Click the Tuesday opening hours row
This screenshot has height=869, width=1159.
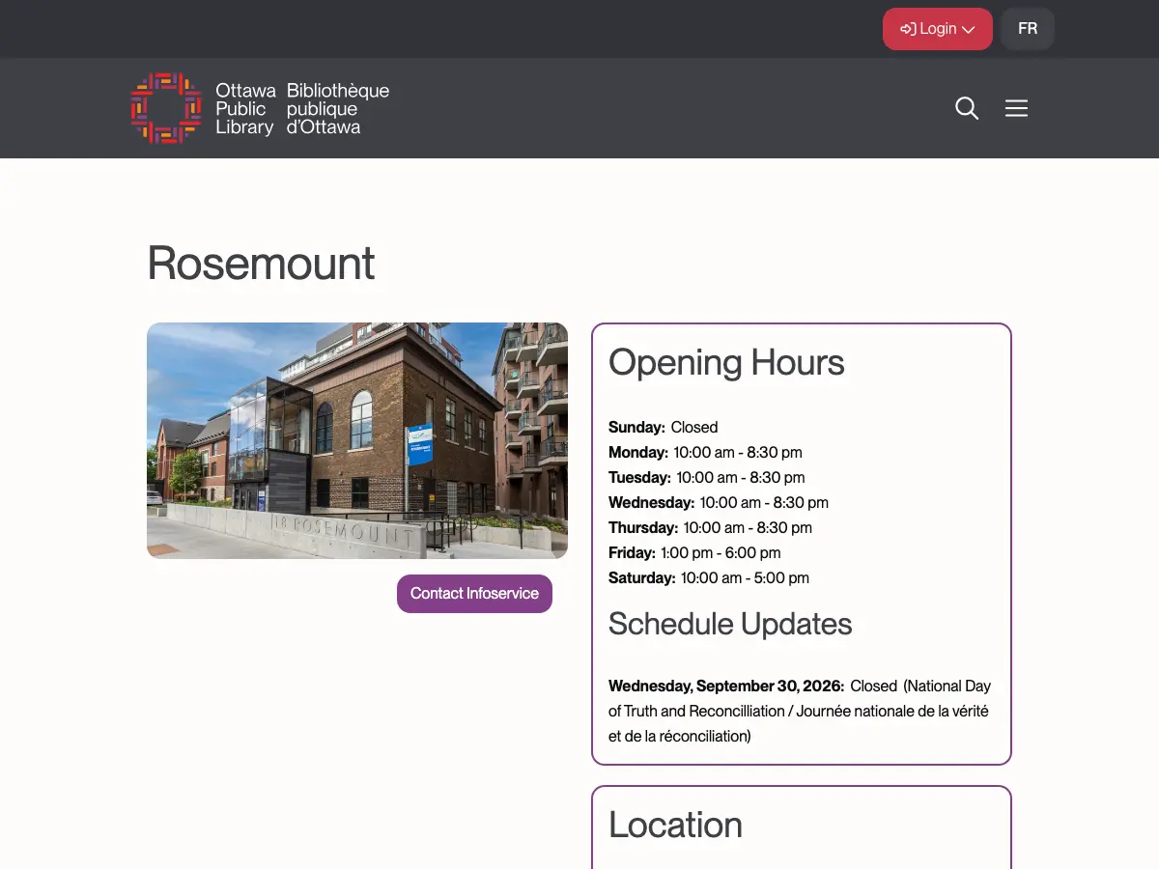(707, 477)
